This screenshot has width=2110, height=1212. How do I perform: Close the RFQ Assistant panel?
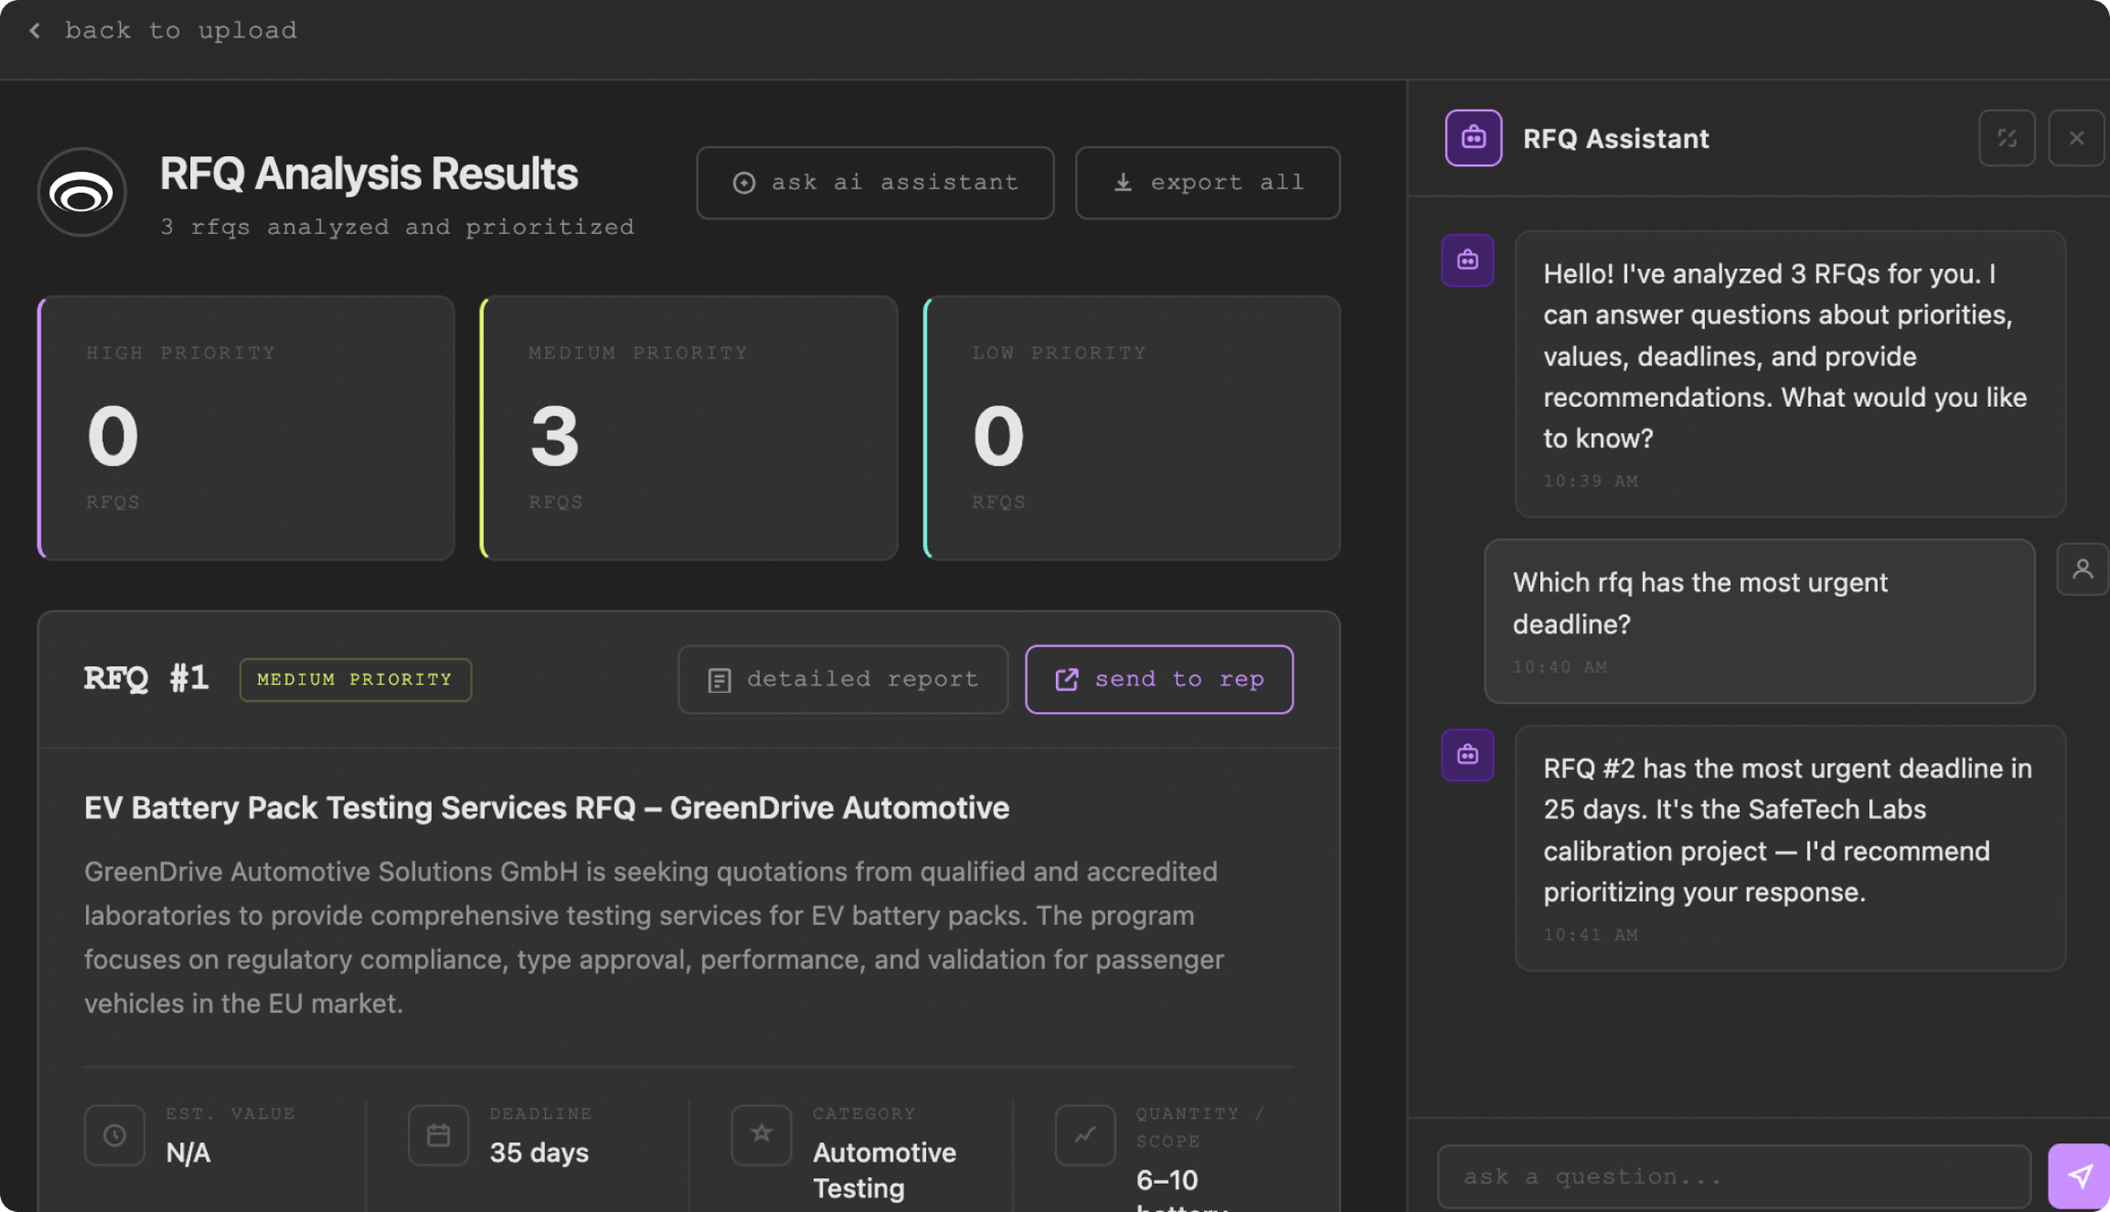tap(2076, 137)
